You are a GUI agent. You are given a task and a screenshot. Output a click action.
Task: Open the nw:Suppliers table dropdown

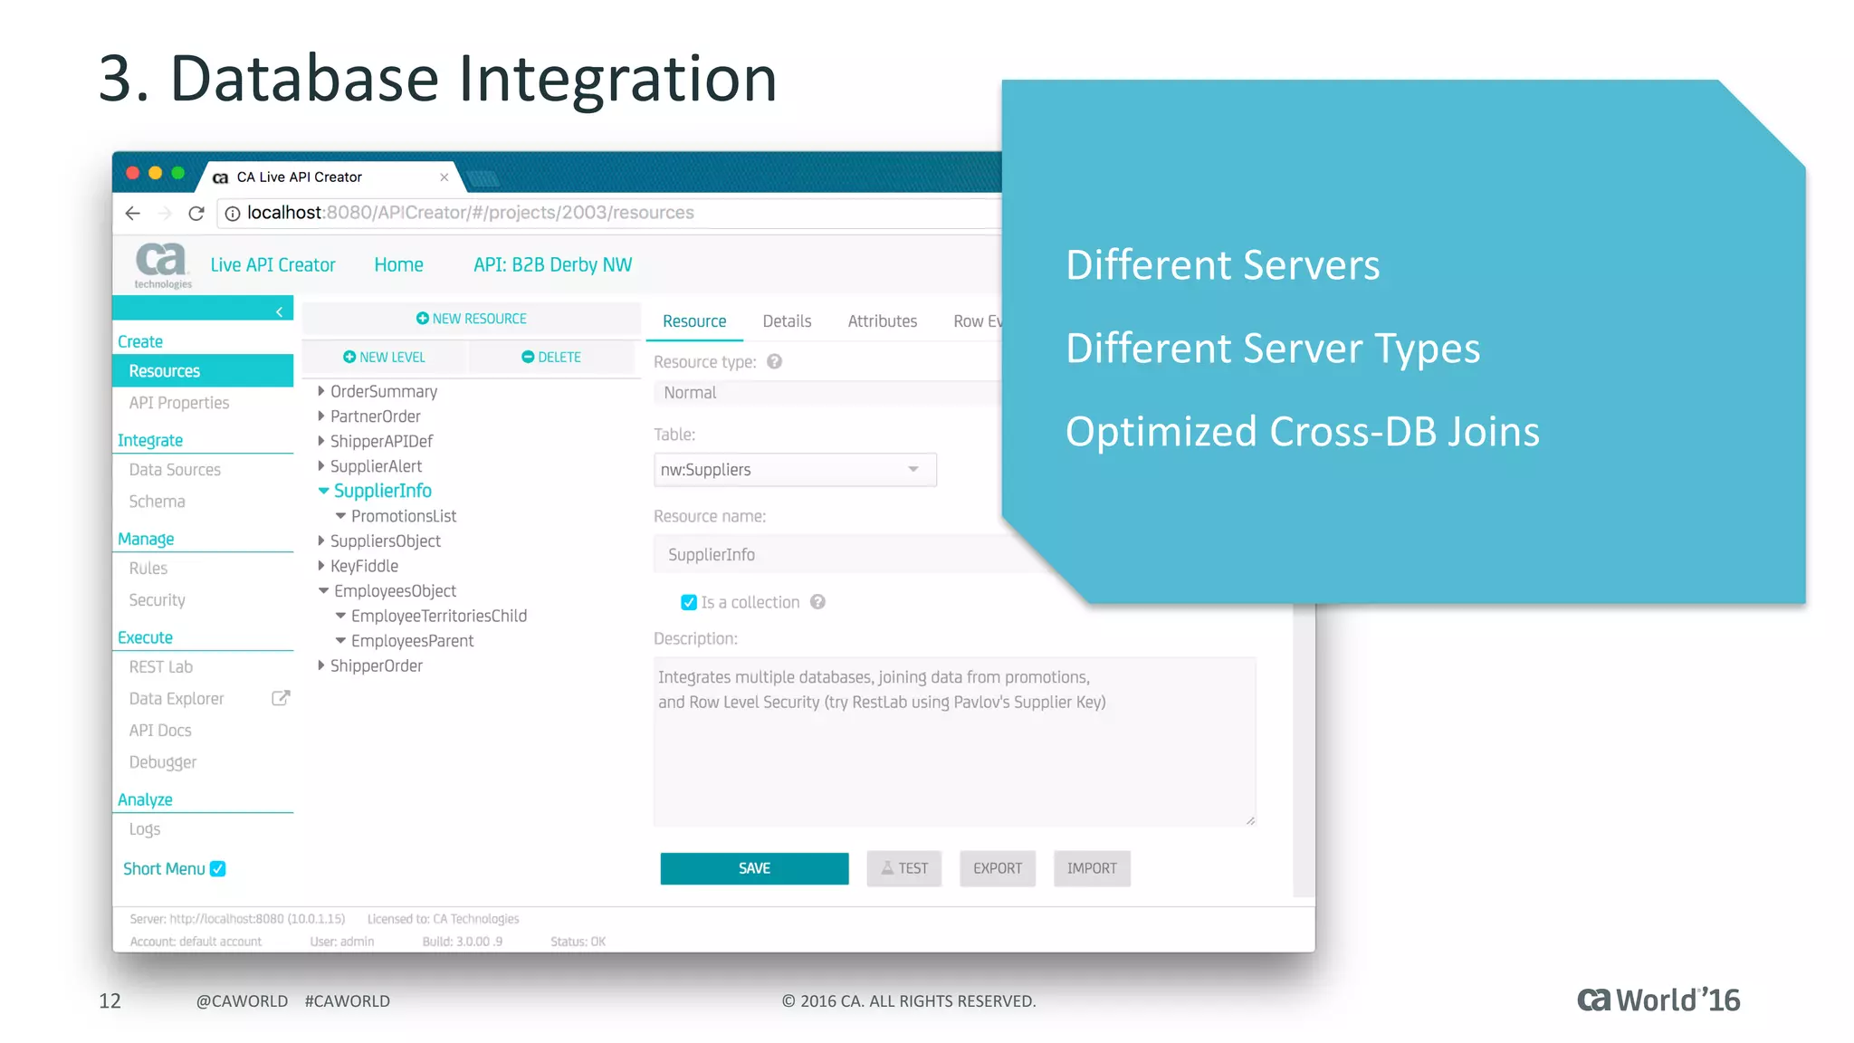click(795, 470)
